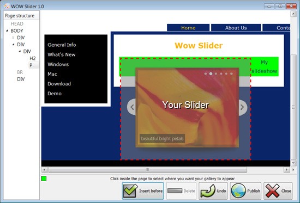Click the Download menu link
The height and width of the screenshot is (203, 300).
click(59, 84)
